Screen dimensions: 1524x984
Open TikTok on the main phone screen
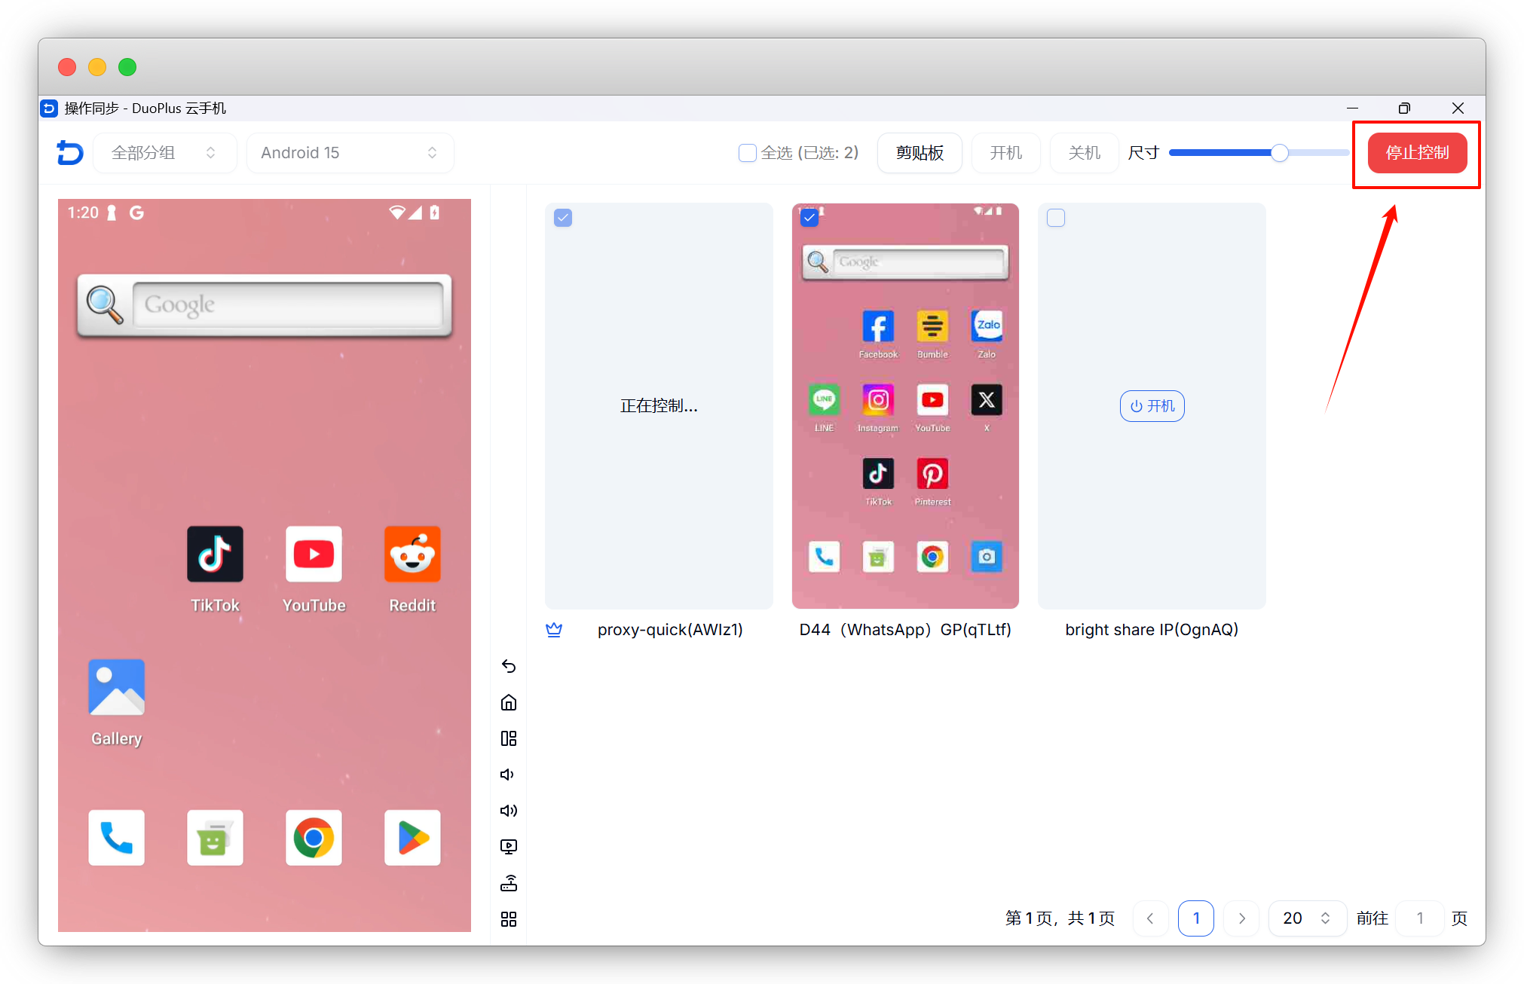(x=215, y=555)
